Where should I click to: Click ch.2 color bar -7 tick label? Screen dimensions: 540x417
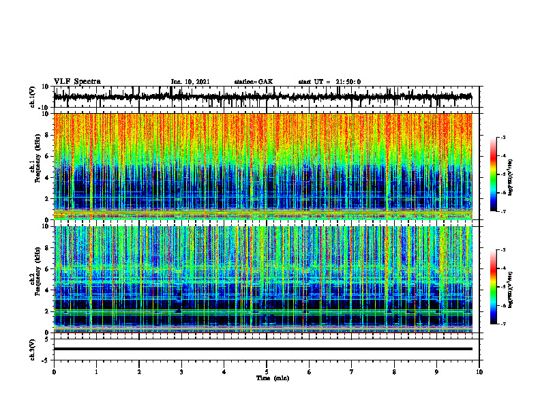point(503,324)
